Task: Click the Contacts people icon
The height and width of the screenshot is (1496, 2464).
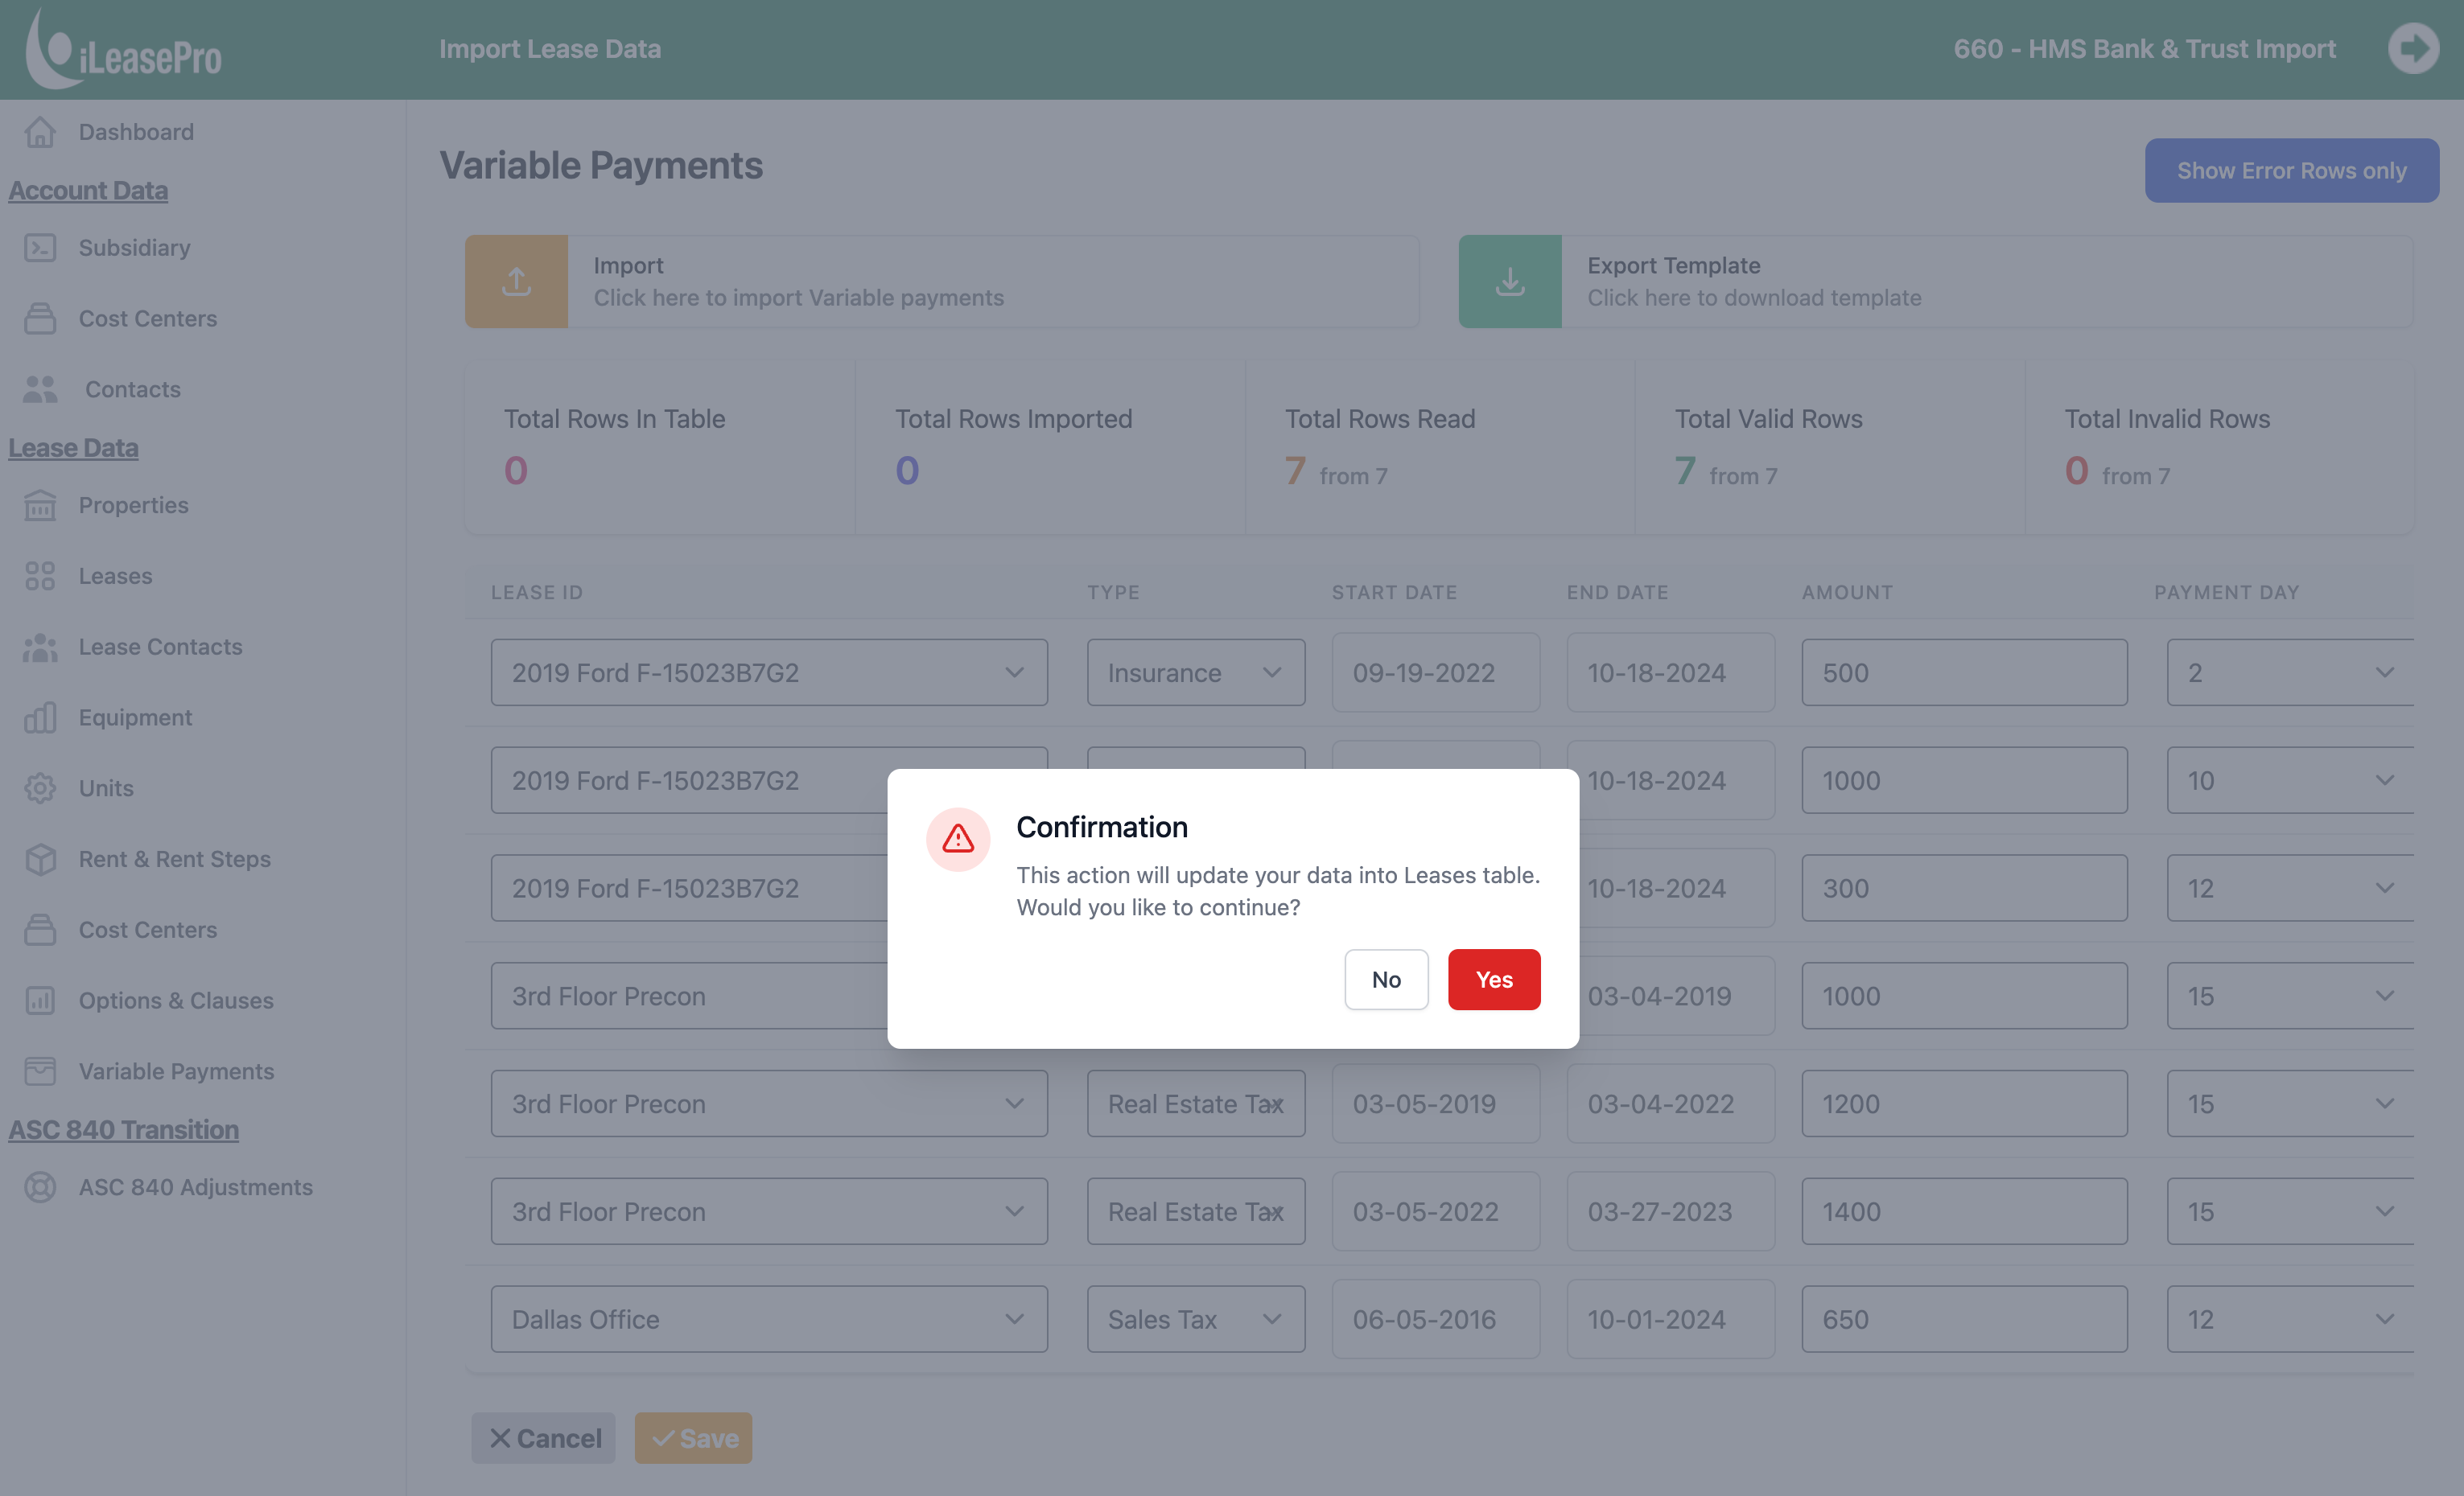Action: (x=40, y=390)
